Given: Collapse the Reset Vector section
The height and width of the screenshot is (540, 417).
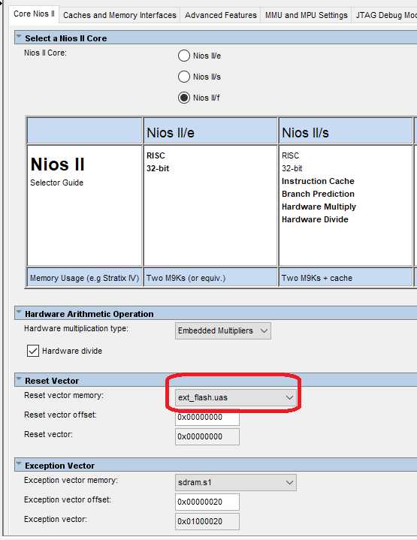Looking at the screenshot, I should (19, 379).
